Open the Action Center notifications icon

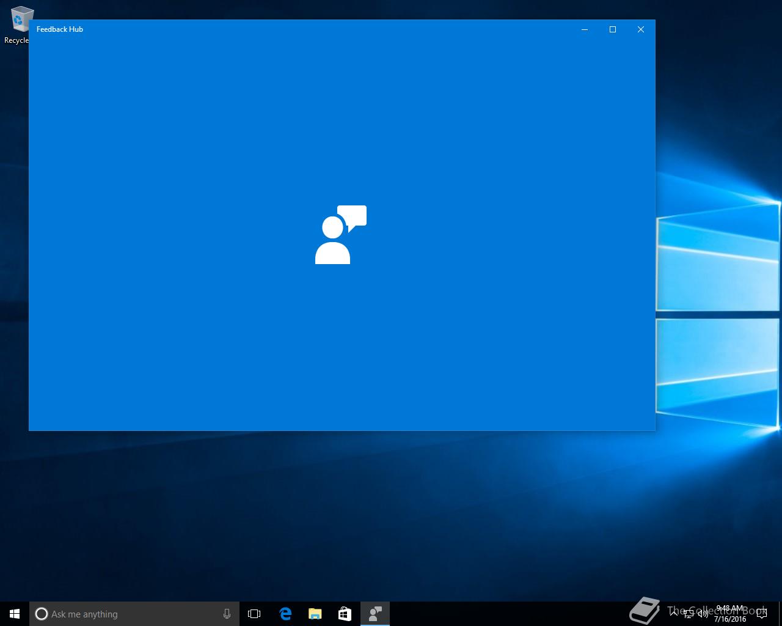point(761,614)
